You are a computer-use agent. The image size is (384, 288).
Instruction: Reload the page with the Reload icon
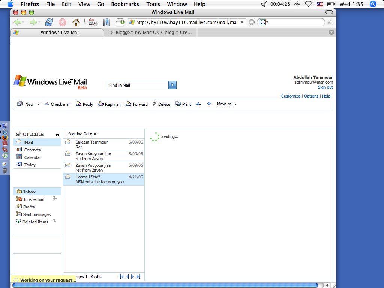49,22
